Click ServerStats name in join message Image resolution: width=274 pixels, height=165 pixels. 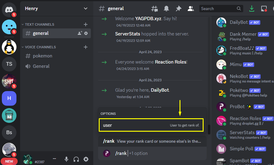128,34
